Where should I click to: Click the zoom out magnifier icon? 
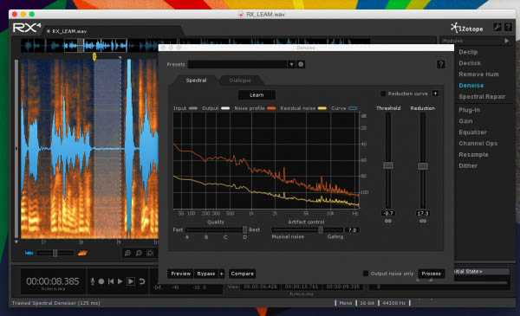point(139,253)
